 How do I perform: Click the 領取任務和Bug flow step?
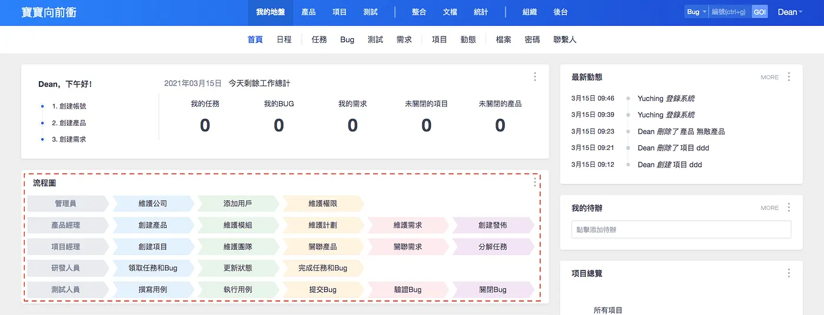pos(153,268)
